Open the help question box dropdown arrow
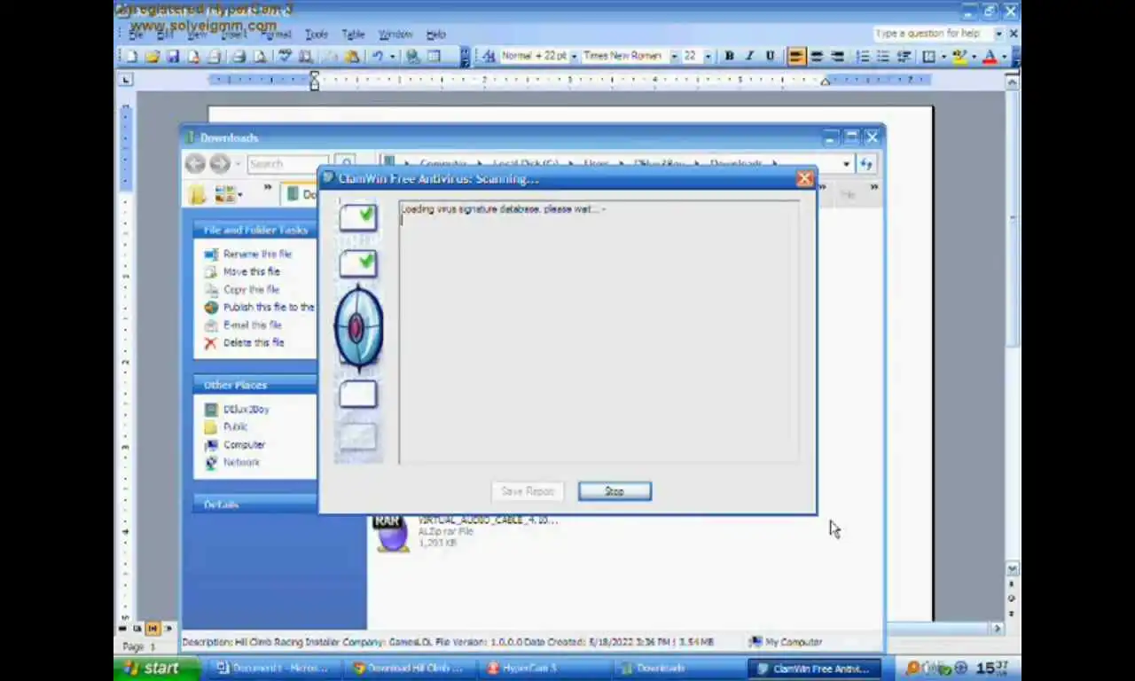The height and width of the screenshot is (681, 1135). (998, 34)
